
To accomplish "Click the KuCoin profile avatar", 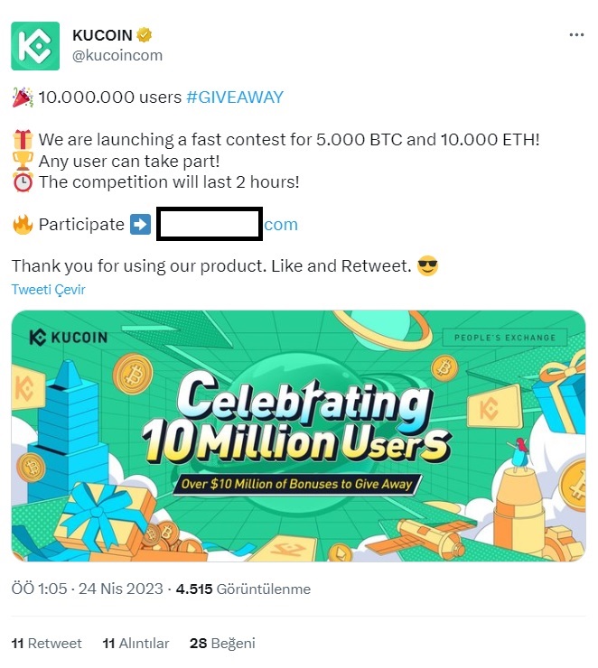I will [x=34, y=46].
